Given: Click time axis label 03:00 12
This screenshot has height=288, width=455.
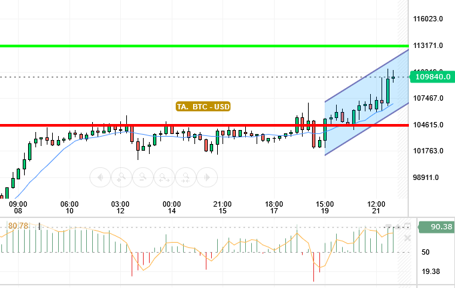Looking at the screenshot, I should (x=120, y=207).
